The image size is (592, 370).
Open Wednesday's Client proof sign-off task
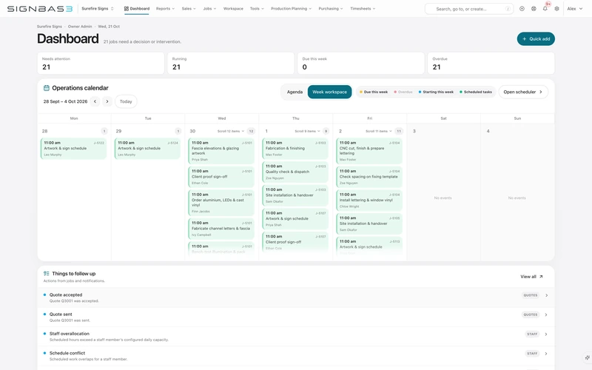tap(221, 177)
